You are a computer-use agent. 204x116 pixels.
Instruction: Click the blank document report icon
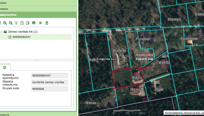(x=22, y=23)
